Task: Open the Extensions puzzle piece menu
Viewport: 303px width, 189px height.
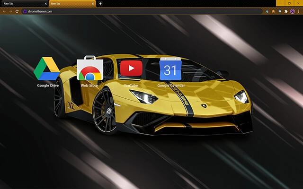Action: point(286,11)
